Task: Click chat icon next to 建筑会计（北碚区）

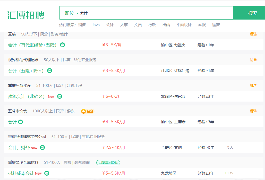Action: [60, 96]
